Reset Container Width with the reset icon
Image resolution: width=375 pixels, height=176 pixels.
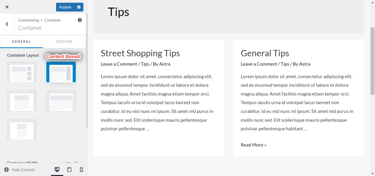[76, 162]
